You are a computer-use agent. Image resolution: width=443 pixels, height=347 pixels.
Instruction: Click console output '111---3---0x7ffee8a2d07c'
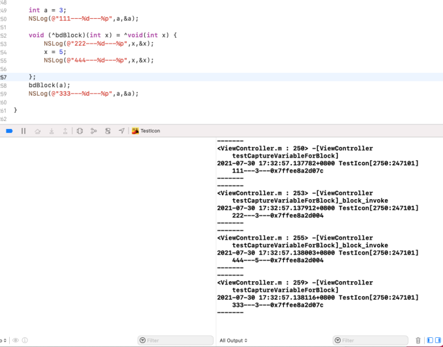pos(278,171)
